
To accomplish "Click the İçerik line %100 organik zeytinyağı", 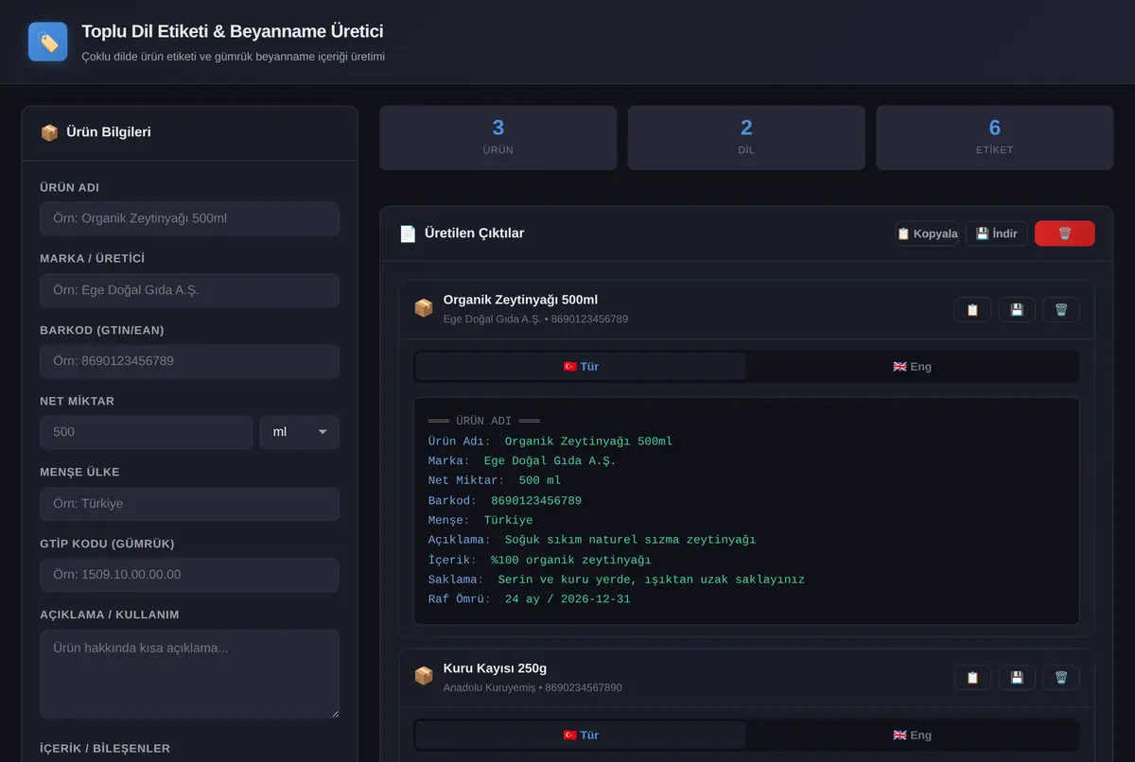I will 539,560.
